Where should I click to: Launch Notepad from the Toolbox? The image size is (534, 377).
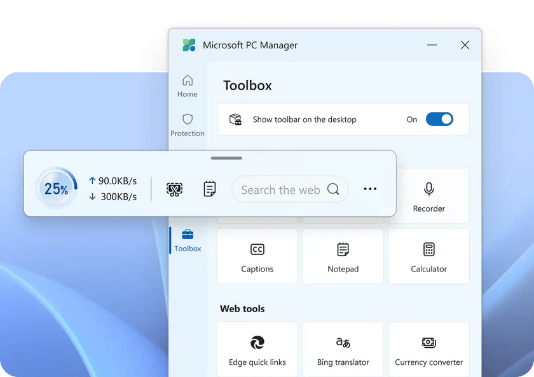(x=343, y=256)
